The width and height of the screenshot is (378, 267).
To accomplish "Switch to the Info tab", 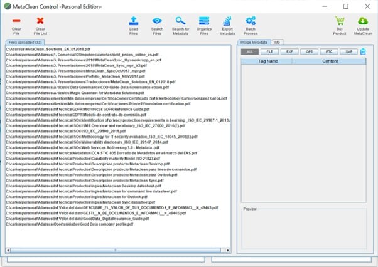I will point(276,42).
